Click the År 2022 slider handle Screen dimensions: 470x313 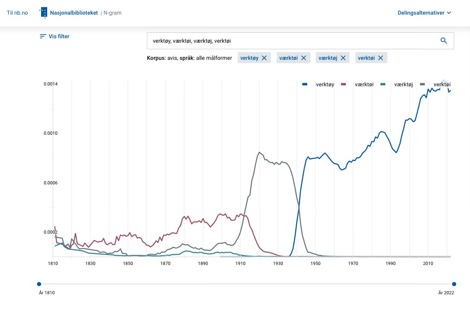tap(454, 284)
